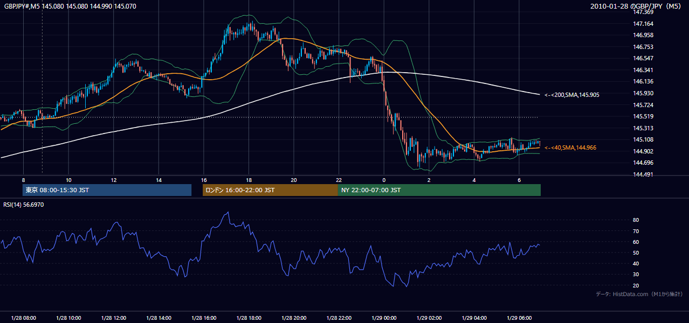689x323 pixels.
Task: Click the hour label 6 on chart axis
Action: coord(519,180)
